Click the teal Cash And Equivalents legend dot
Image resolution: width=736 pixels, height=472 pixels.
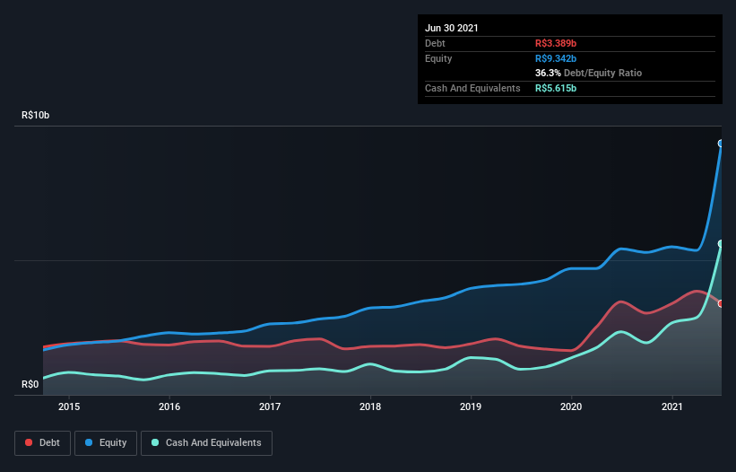click(x=155, y=442)
